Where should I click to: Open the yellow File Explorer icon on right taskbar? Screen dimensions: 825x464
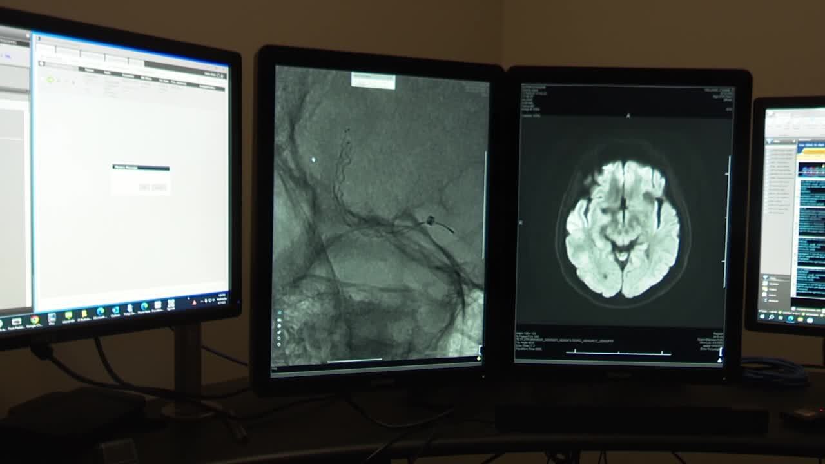[801, 319]
